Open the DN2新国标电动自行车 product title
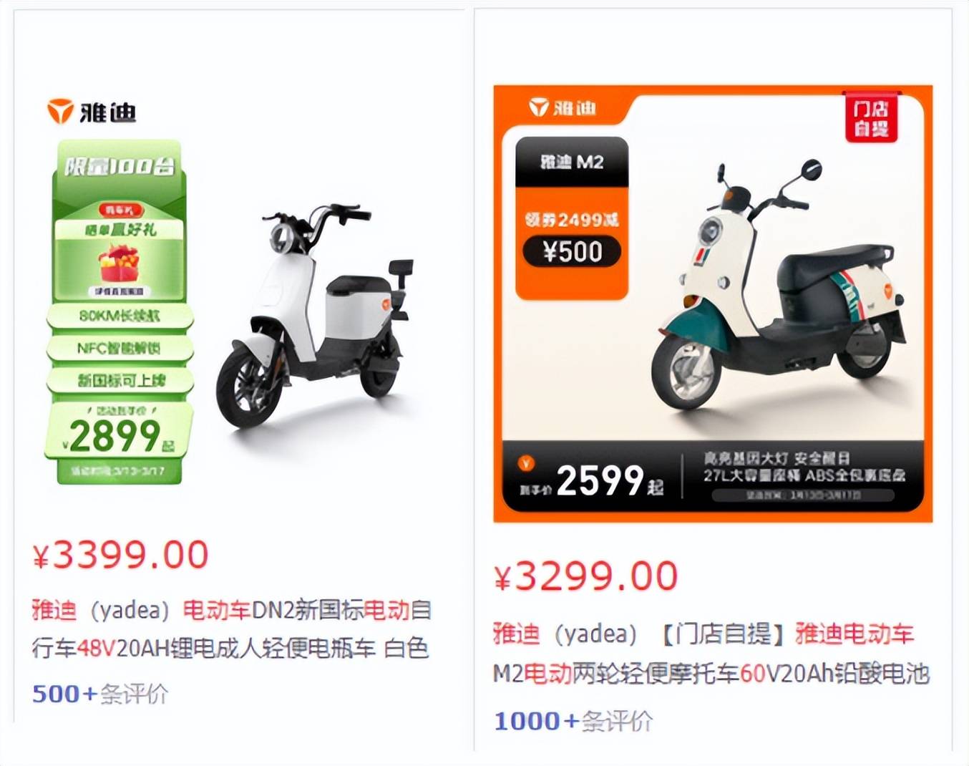This screenshot has height=766, width=969. [x=230, y=629]
